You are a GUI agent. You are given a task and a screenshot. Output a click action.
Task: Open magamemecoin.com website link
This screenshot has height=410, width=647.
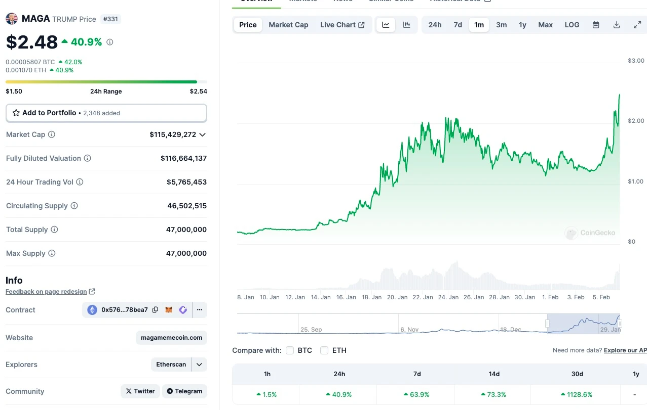point(171,338)
